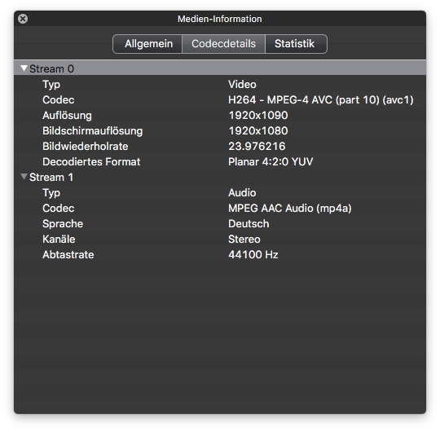
Task: Select the Codecdetails tab
Action: pos(223,44)
